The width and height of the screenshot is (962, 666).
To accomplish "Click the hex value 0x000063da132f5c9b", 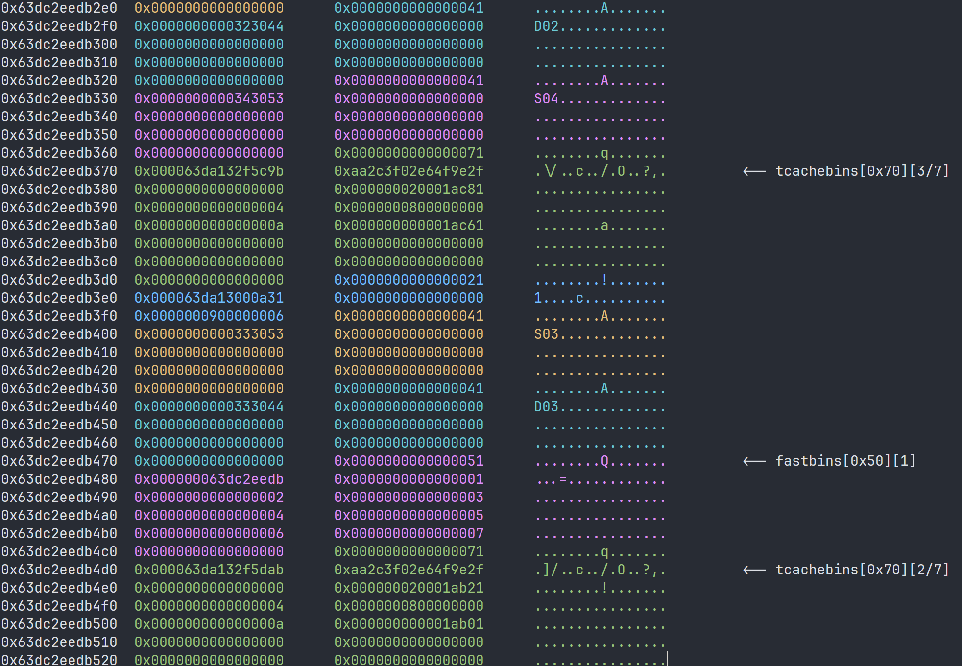I will (x=209, y=171).
